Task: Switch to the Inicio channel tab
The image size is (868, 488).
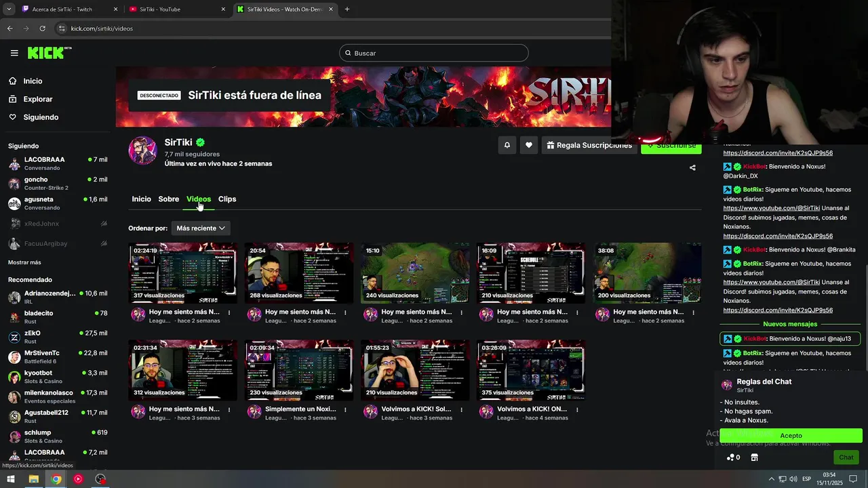Action: 141,199
